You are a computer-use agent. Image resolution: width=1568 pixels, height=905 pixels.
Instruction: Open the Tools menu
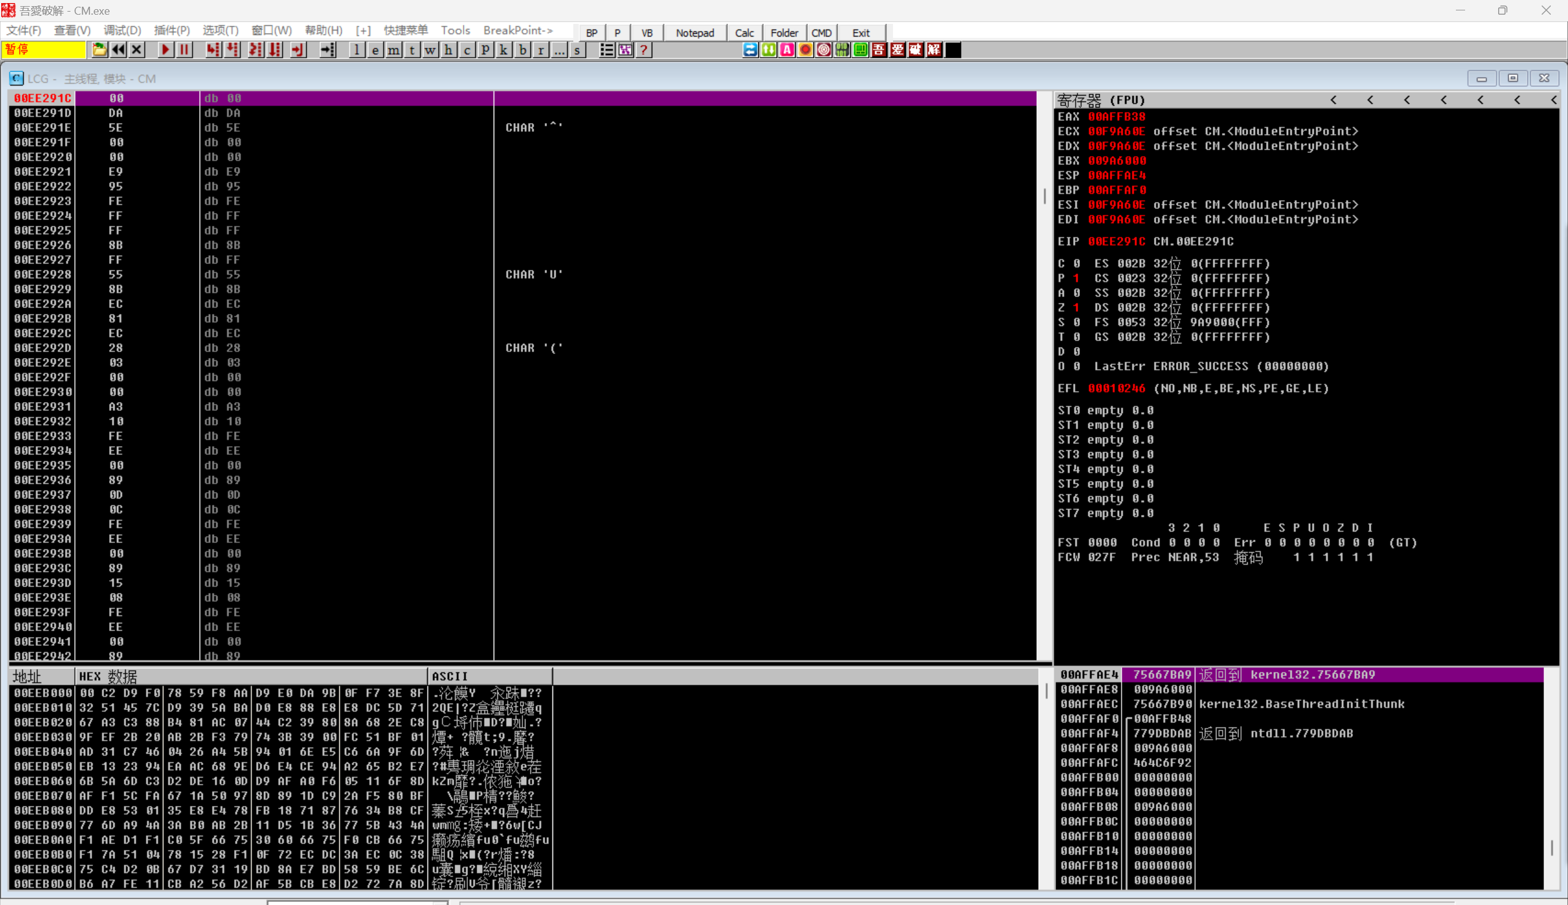455,31
